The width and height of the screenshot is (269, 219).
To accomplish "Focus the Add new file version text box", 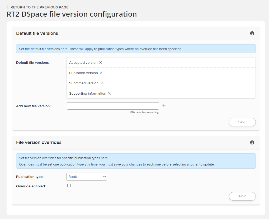I will (113, 106).
